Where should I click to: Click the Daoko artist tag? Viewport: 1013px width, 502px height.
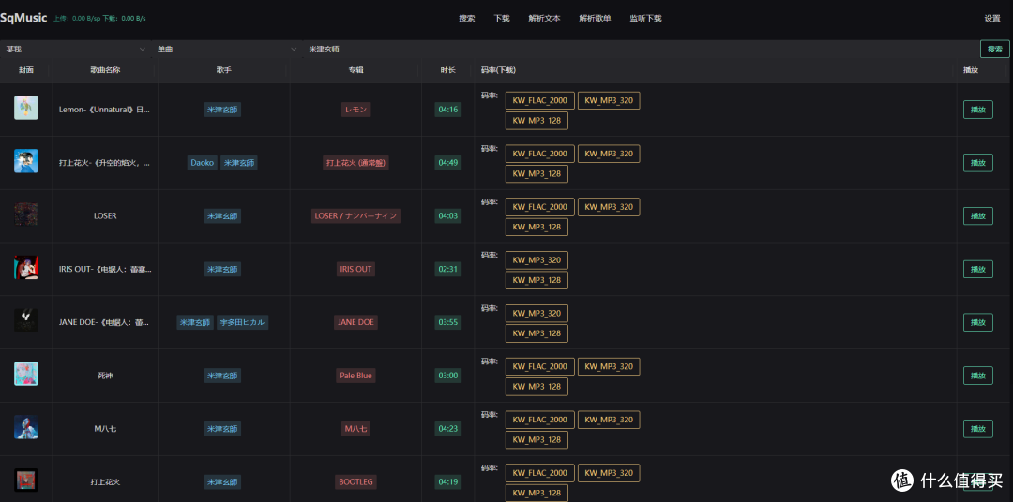coord(202,163)
